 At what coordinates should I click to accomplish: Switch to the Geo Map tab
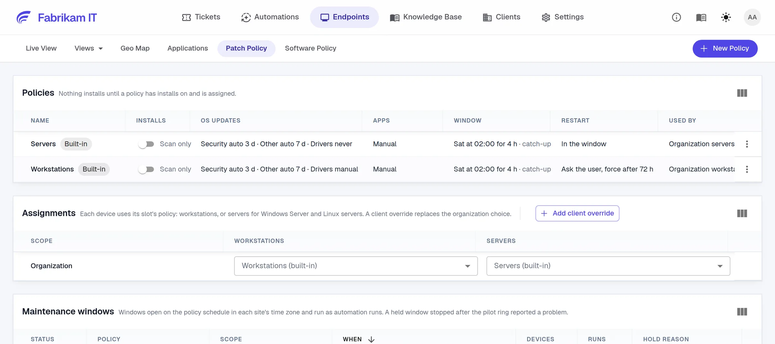click(x=135, y=48)
